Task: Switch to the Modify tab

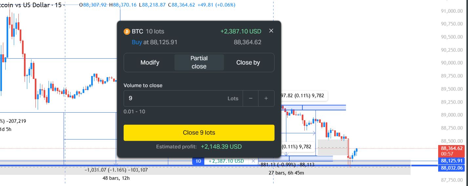Action: point(150,63)
